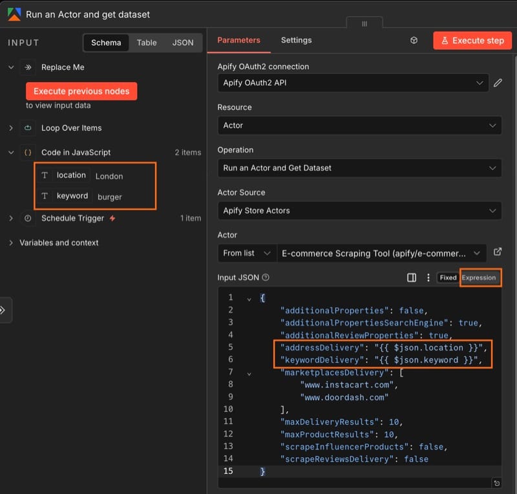
Task: Click the Execute step button
Action: point(472,39)
